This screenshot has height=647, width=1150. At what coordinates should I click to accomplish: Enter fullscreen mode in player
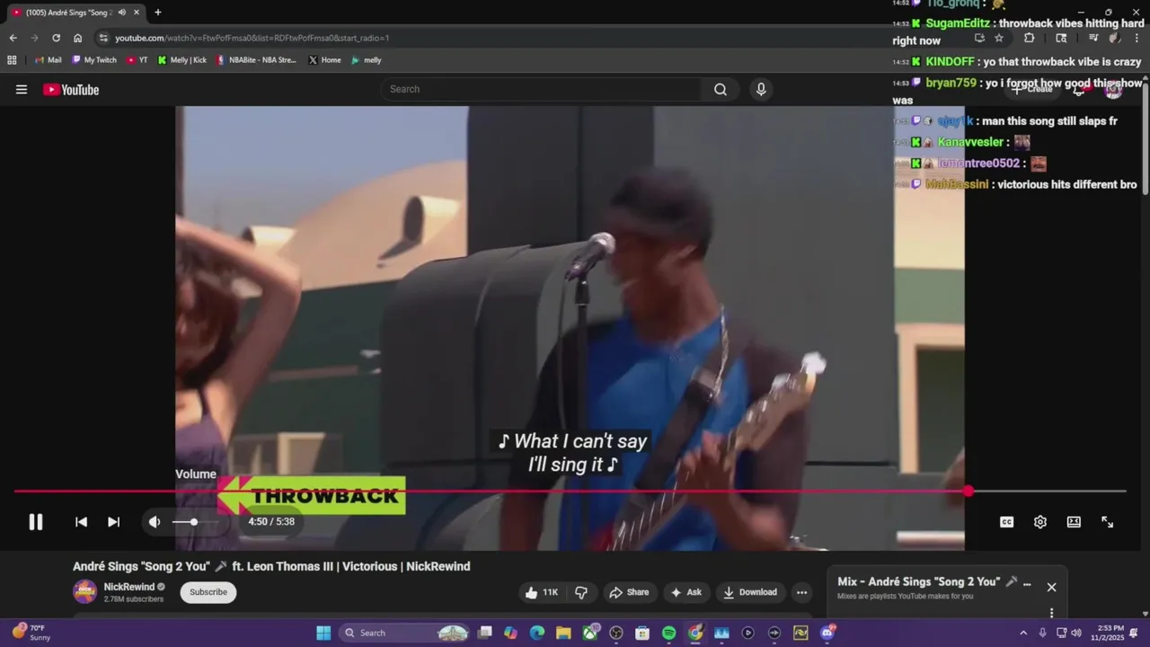point(1107,522)
